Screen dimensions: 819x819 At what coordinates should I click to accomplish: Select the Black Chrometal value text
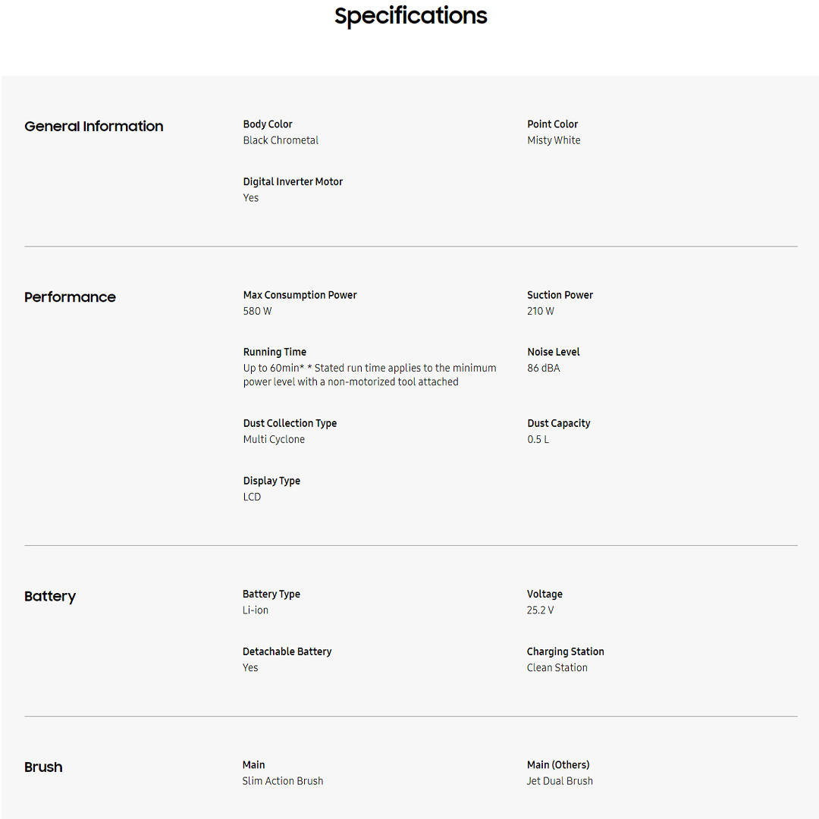pos(281,140)
